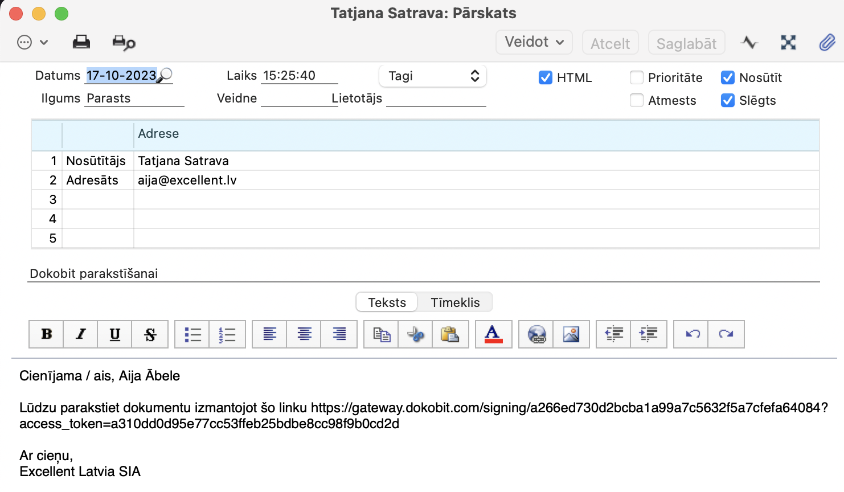Click the print icon in toolbar
Image resolution: width=844 pixels, height=492 pixels.
click(x=81, y=42)
